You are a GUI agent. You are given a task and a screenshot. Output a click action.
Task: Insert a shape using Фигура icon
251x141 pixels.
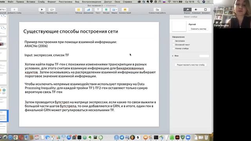[x=106, y=9]
